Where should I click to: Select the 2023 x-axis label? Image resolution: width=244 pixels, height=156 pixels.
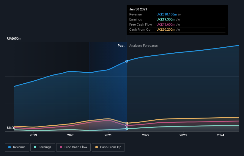point(183,135)
